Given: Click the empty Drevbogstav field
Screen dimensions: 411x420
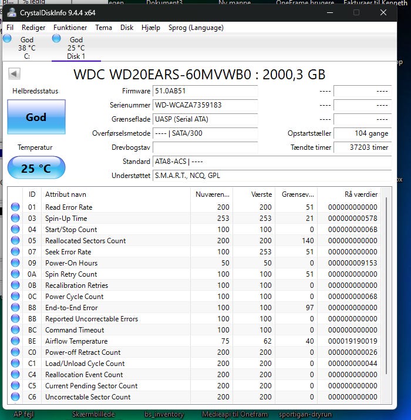Looking at the screenshot, I should (x=205, y=147).
